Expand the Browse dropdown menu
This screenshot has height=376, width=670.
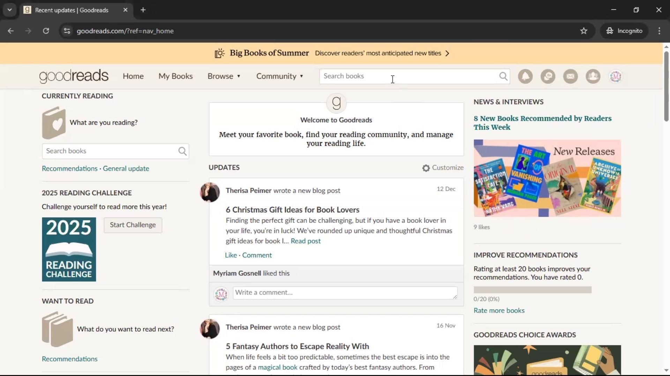point(224,76)
